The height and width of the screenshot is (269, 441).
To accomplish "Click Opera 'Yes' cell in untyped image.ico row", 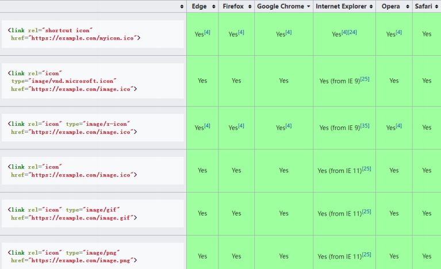I will point(394,170).
